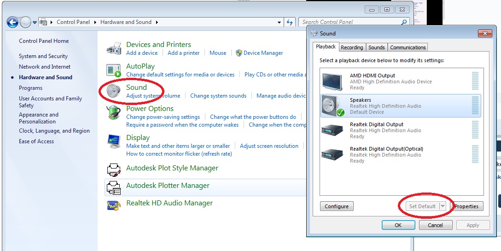Click OK in the Sound dialog
501x251 pixels.
398,225
